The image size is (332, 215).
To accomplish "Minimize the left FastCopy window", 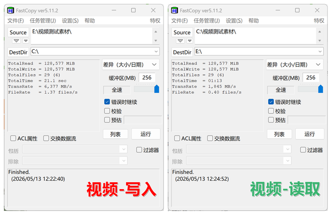I will [114, 10].
